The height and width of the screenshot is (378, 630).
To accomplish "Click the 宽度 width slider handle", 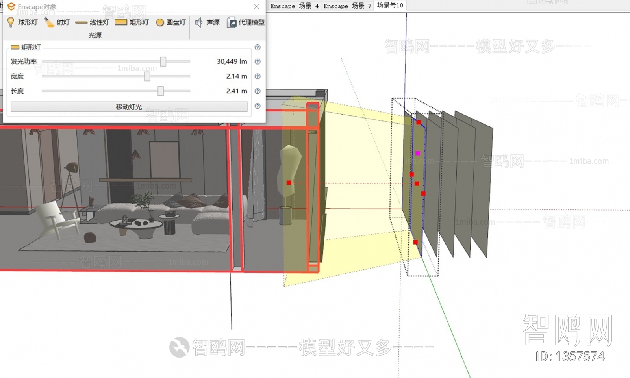I will [x=147, y=76].
